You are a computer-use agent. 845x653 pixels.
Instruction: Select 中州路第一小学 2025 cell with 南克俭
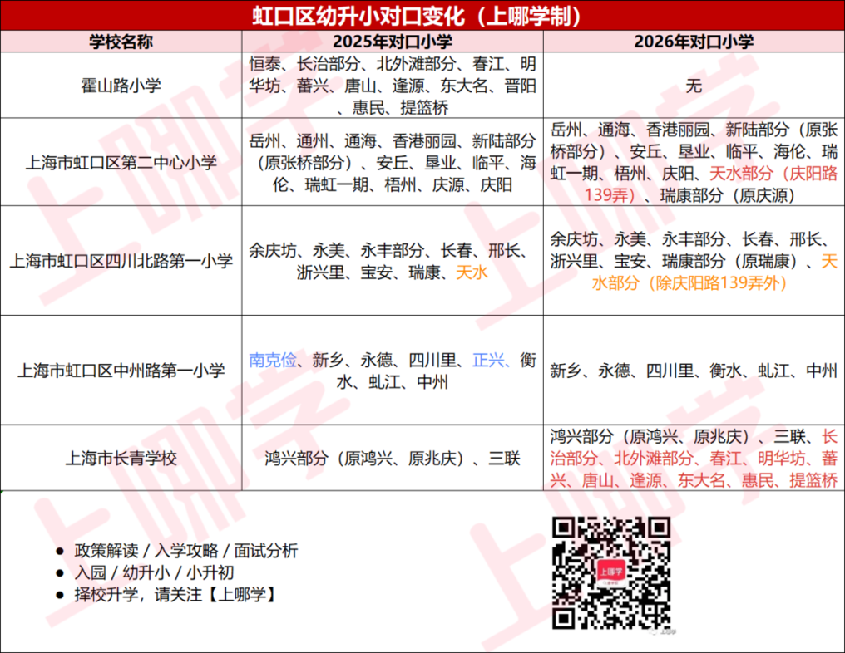tap(393, 371)
